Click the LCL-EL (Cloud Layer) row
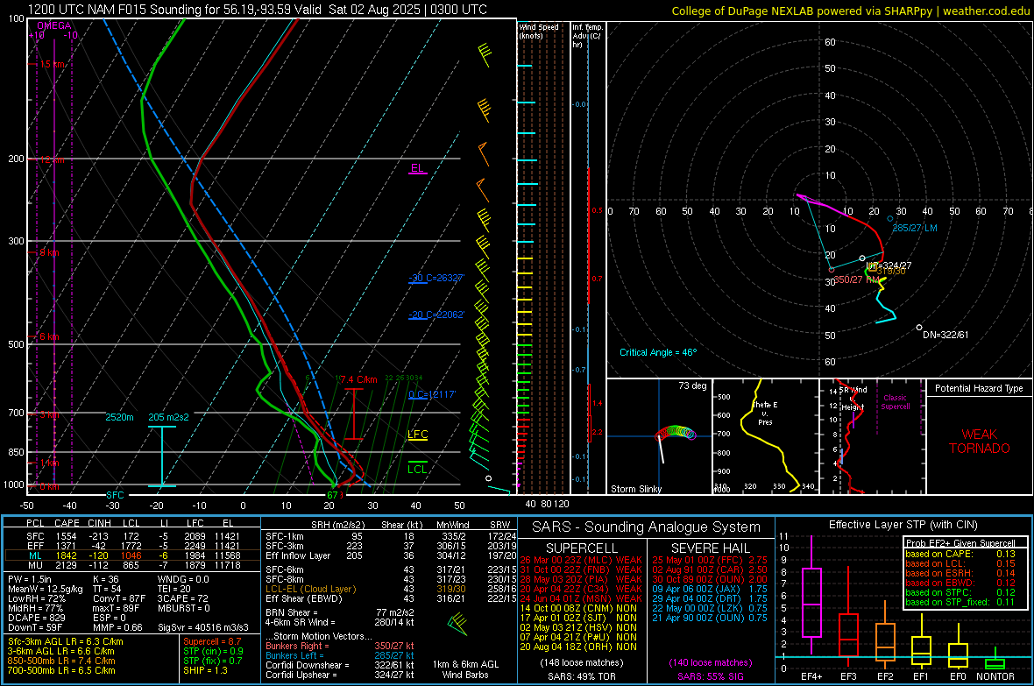The image size is (1034, 686). pos(391,589)
